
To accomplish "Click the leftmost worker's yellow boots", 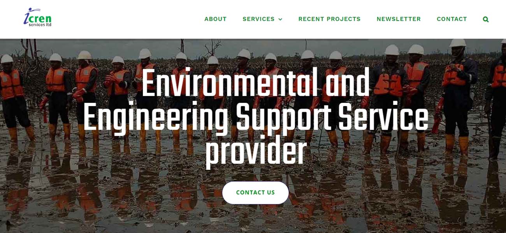I will pyautogui.click(x=20, y=134).
